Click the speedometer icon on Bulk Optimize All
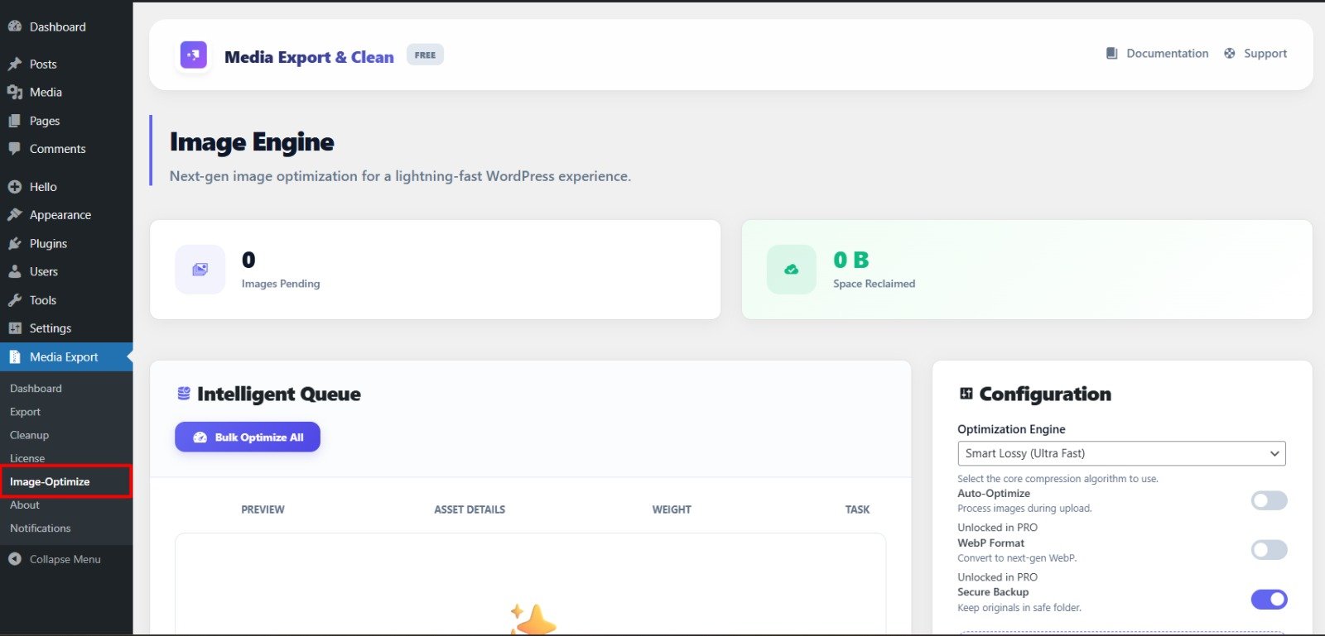The width and height of the screenshot is (1325, 636). click(200, 438)
